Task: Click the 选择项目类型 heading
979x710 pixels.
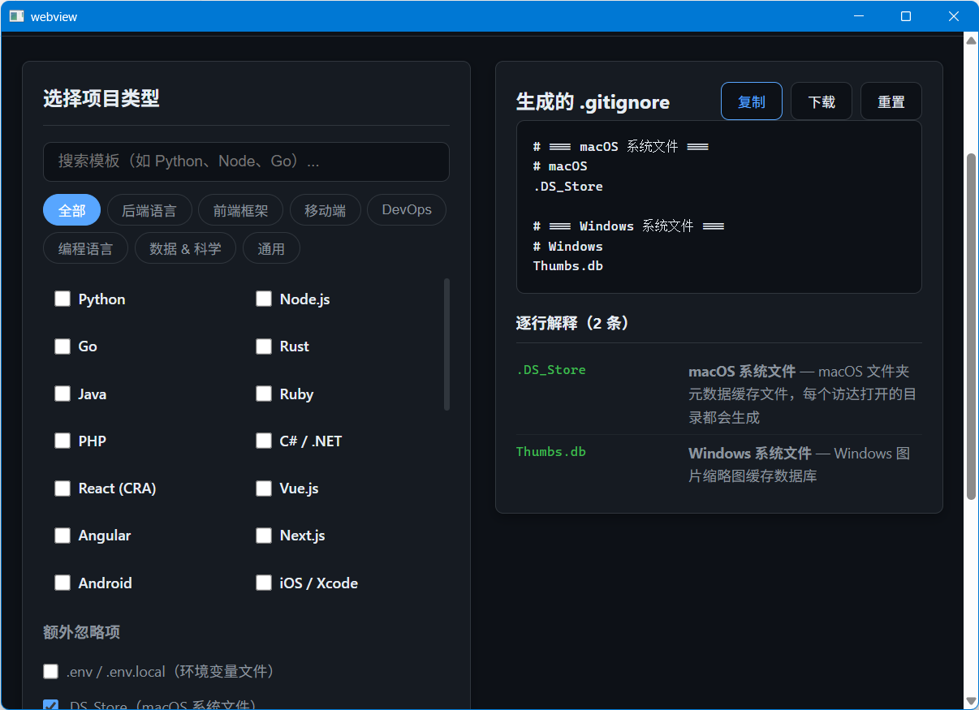Action: point(101,98)
